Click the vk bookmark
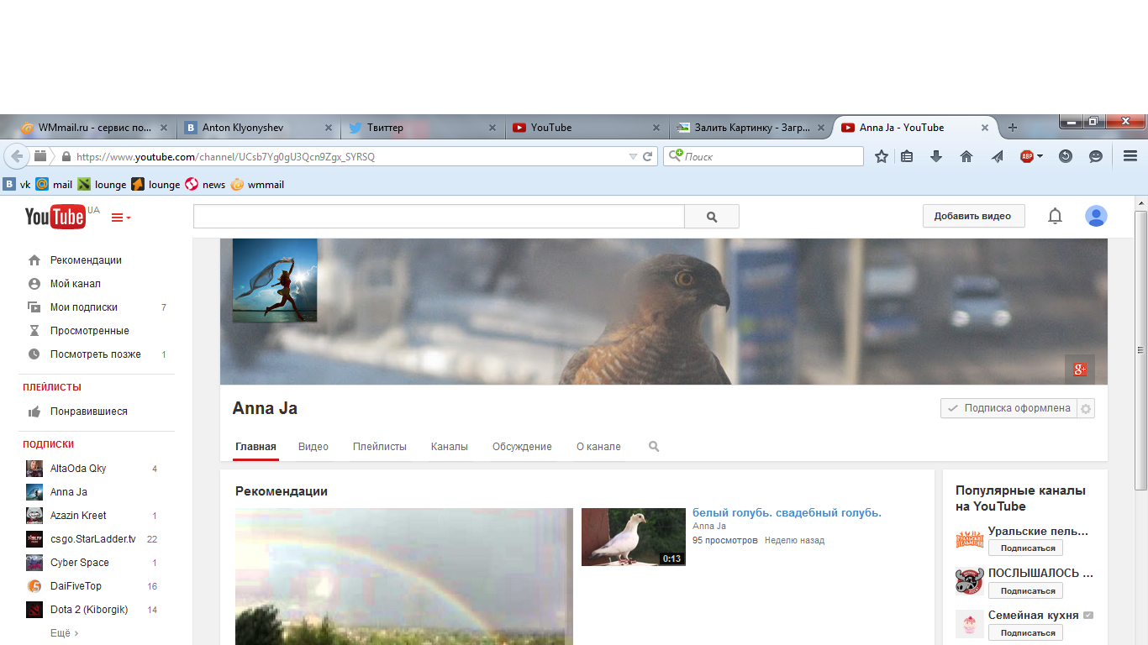The image size is (1148, 645). pyautogui.click(x=17, y=185)
